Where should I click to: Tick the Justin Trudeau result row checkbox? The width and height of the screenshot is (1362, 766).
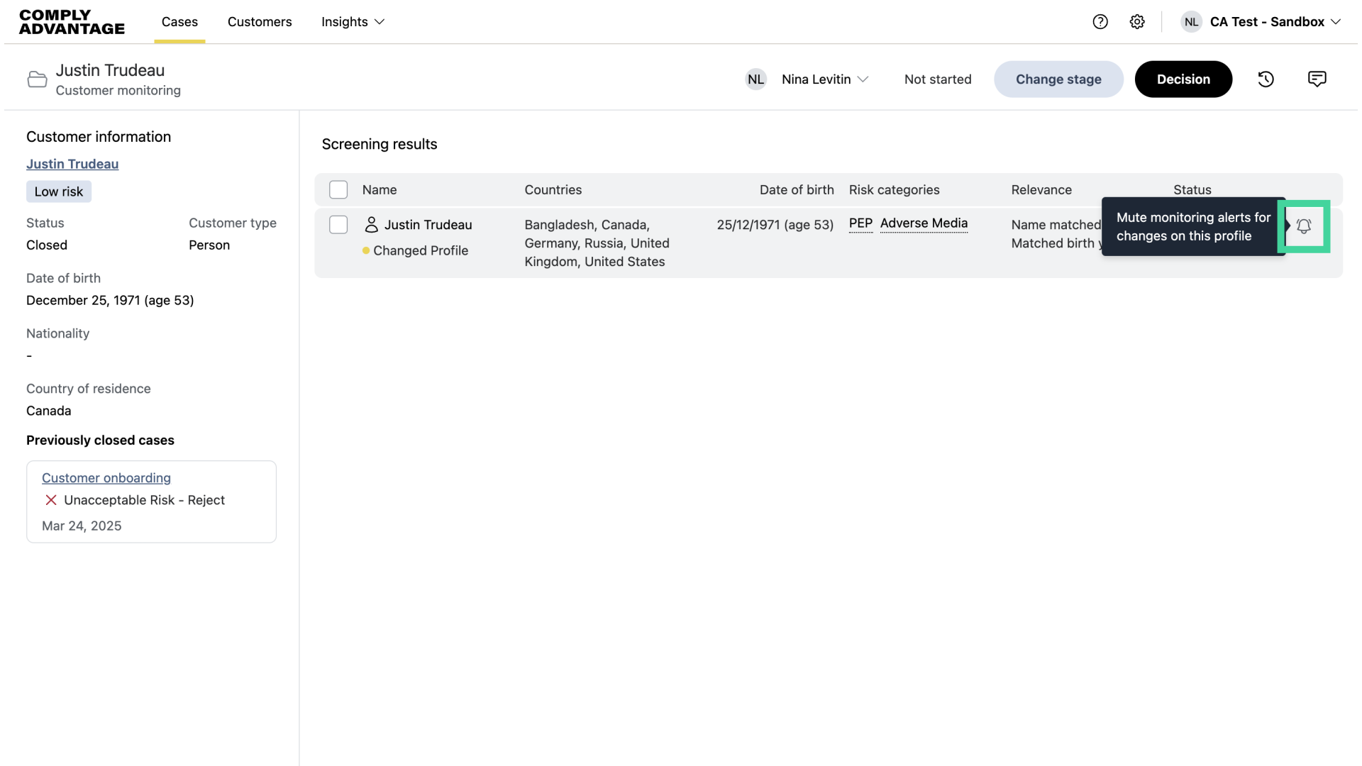[338, 225]
